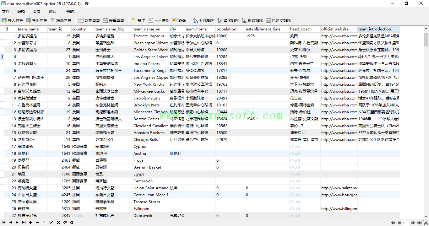Click the 图像 image toolbar button
Viewport: 429px width, 226px height.
[x=179, y=20]
